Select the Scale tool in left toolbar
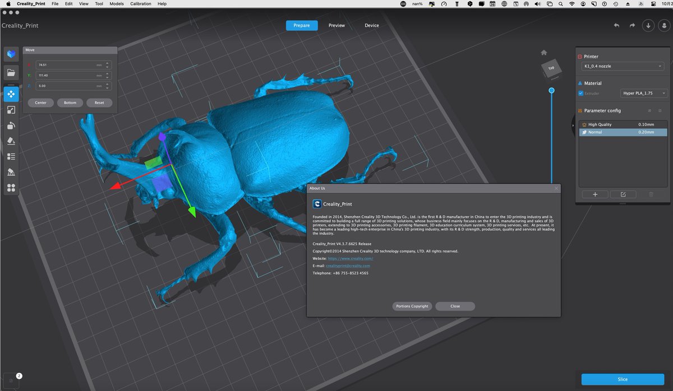This screenshot has height=391, width=673. tap(11, 110)
